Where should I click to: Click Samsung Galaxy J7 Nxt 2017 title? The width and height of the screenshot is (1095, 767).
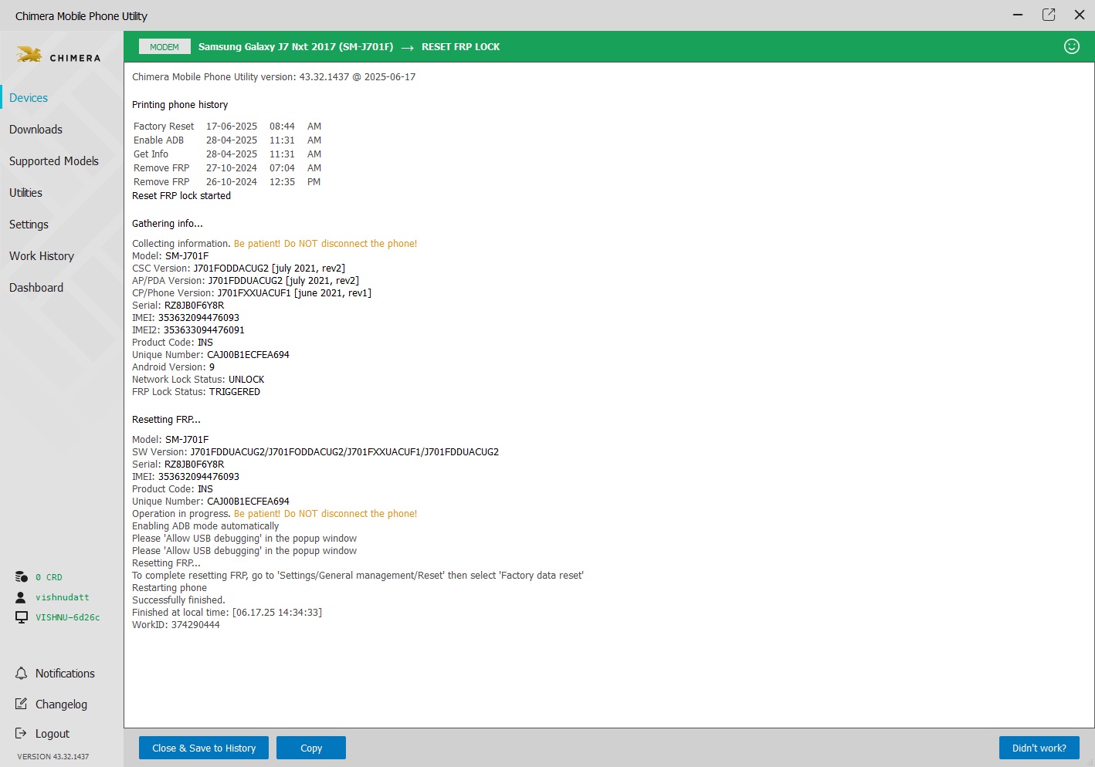click(296, 47)
